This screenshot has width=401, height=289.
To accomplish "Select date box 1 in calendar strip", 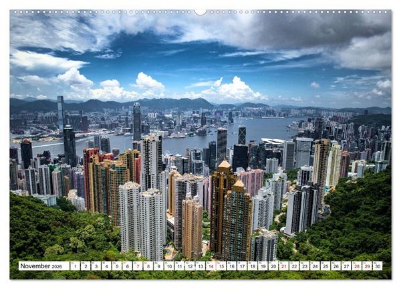I will click(75, 266).
